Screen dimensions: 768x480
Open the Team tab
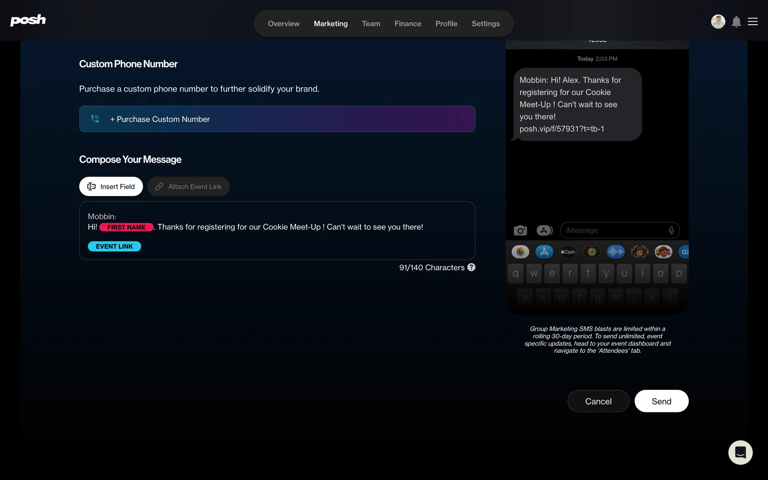coord(371,24)
